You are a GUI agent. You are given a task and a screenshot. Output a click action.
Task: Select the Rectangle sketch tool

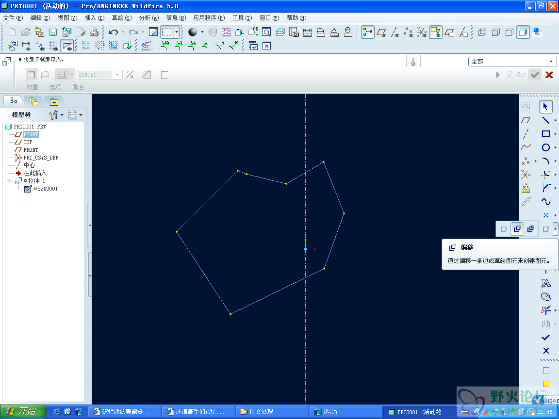tap(545, 134)
